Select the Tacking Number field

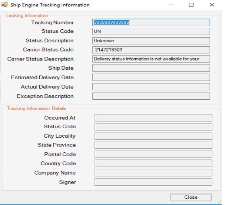pos(151,22)
